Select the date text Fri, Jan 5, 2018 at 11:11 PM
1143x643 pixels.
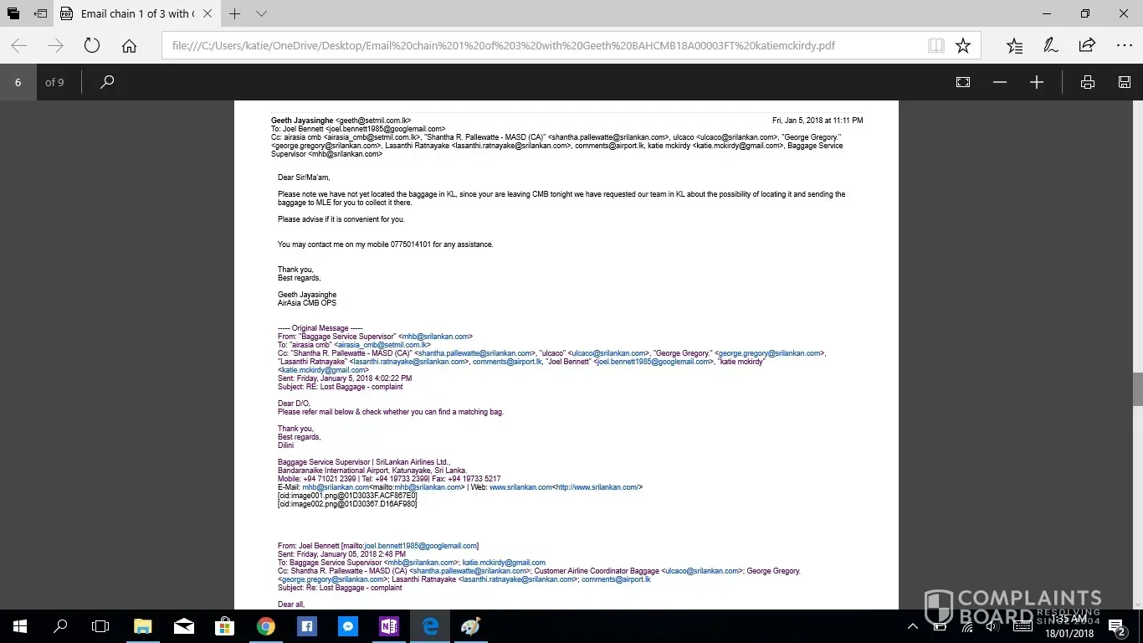(x=818, y=121)
